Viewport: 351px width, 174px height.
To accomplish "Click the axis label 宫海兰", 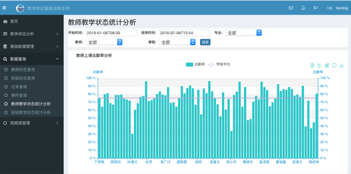I will (297, 162).
